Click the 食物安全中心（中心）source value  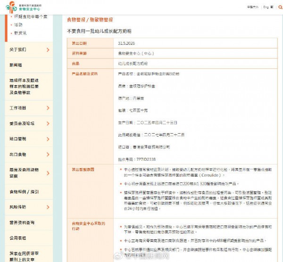[x=136, y=53]
